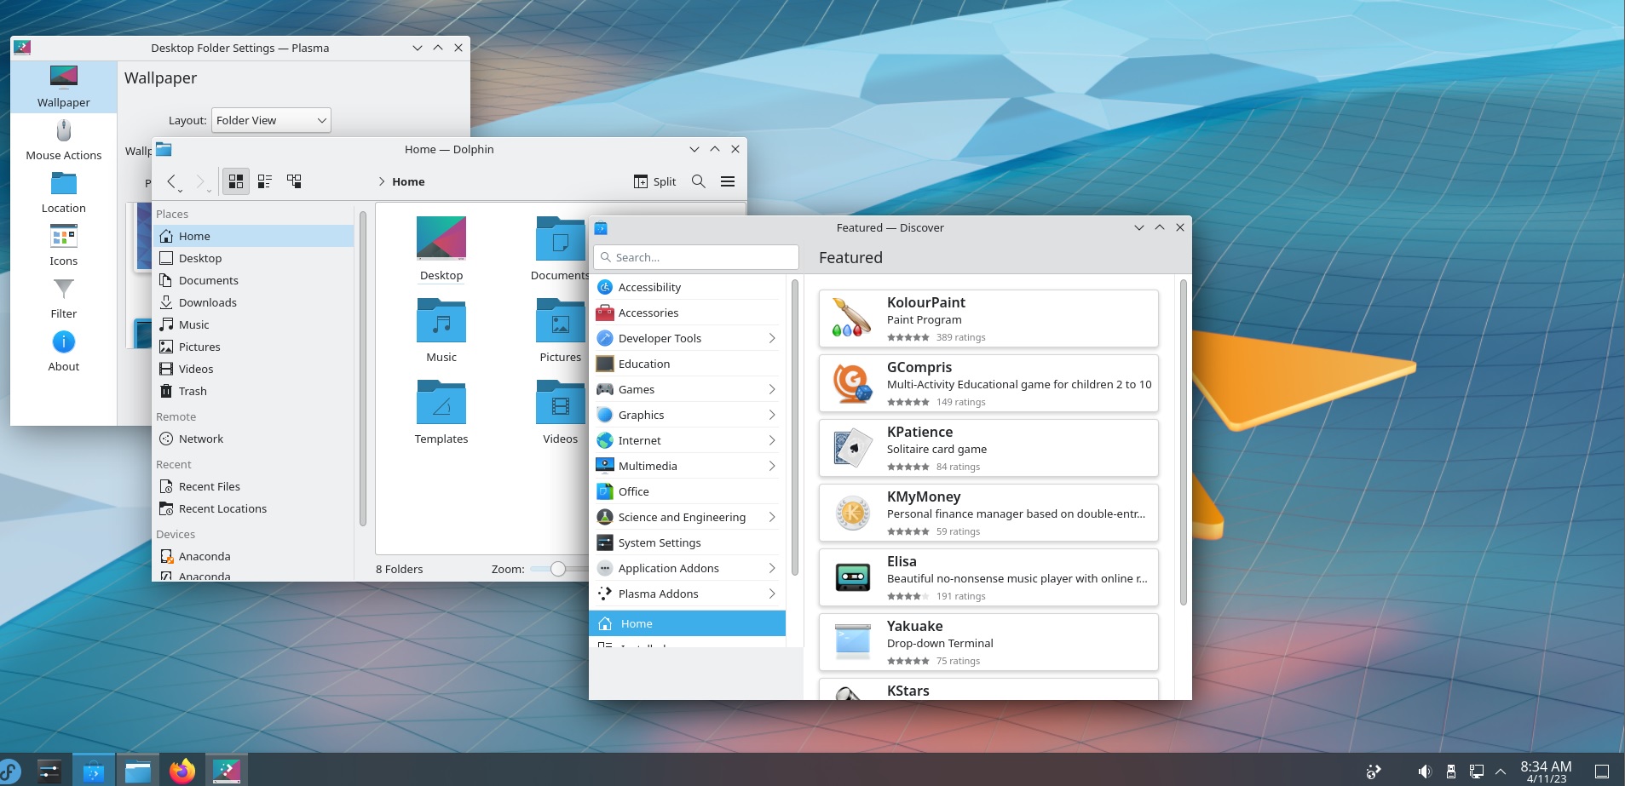Viewport: 1625px width, 786px height.
Task: Open Network under Remote
Action: (254, 439)
